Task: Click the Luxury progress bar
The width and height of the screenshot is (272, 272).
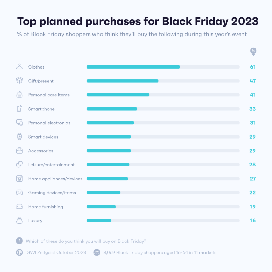Action: pyautogui.click(x=163, y=221)
